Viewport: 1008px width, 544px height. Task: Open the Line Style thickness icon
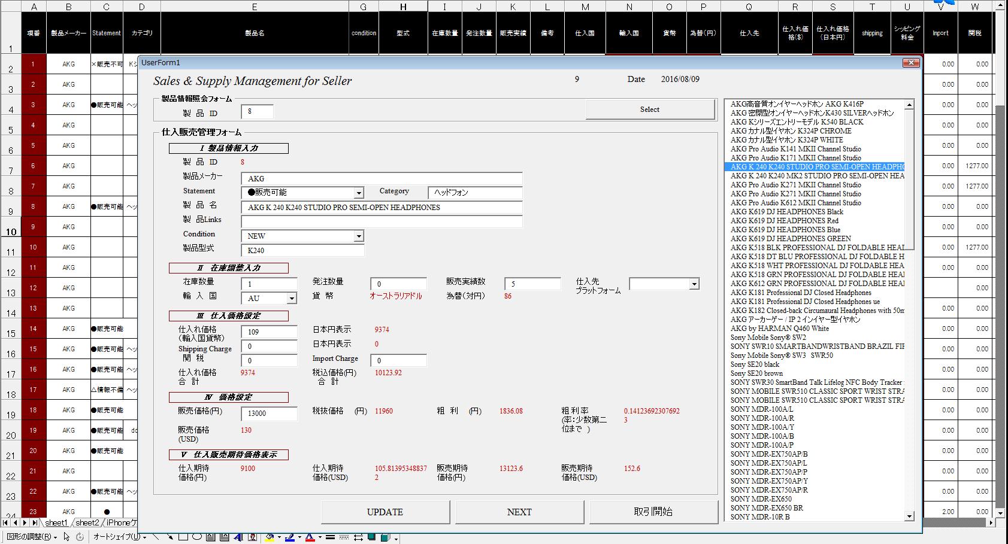click(x=329, y=537)
